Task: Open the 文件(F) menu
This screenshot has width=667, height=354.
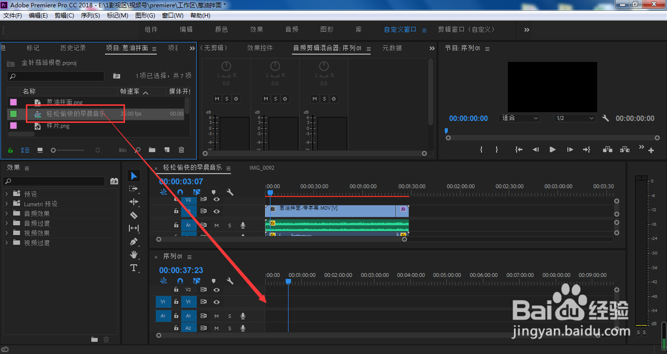Action: click(13, 16)
